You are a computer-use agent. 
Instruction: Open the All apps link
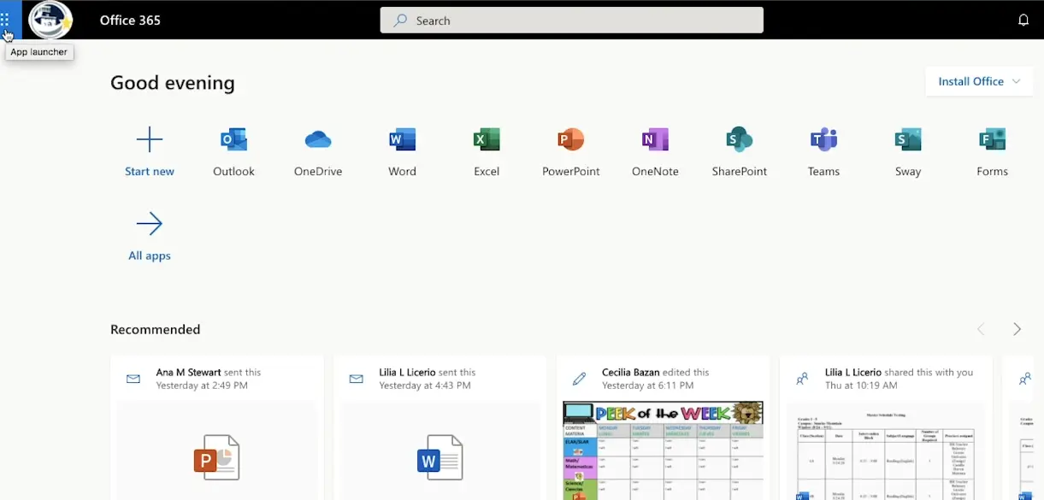(150, 235)
